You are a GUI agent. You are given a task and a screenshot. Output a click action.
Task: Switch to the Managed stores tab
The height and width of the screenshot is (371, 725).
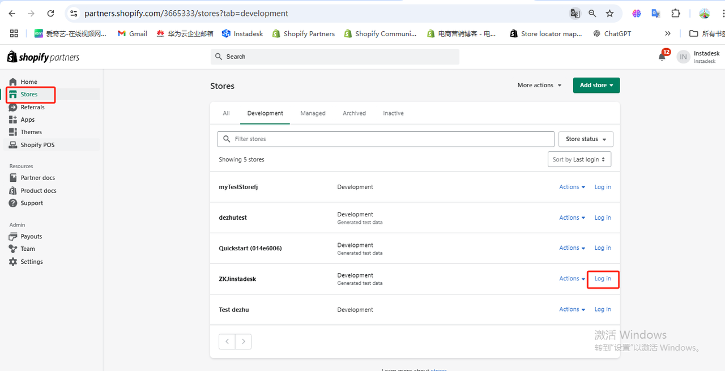(313, 113)
